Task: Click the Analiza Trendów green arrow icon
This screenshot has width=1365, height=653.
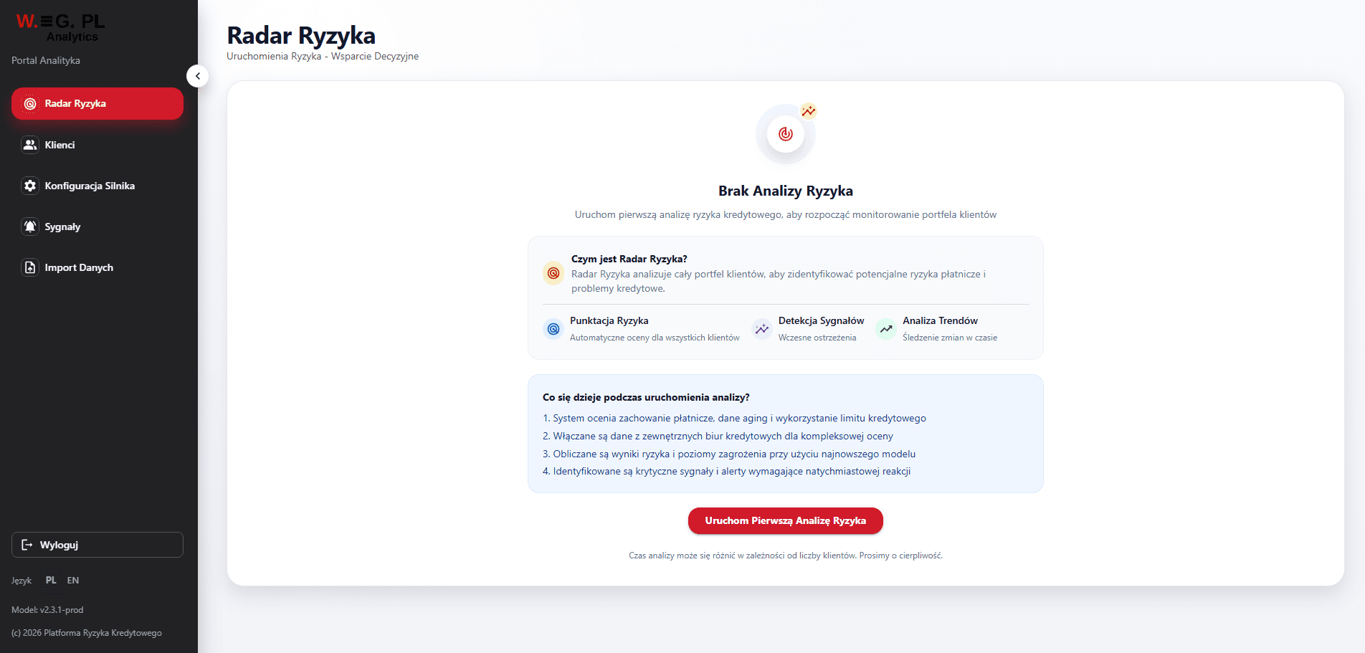Action: [886, 329]
